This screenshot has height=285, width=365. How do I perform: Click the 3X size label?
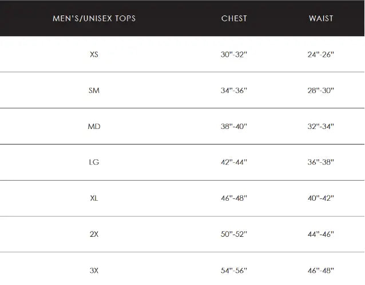94,270
